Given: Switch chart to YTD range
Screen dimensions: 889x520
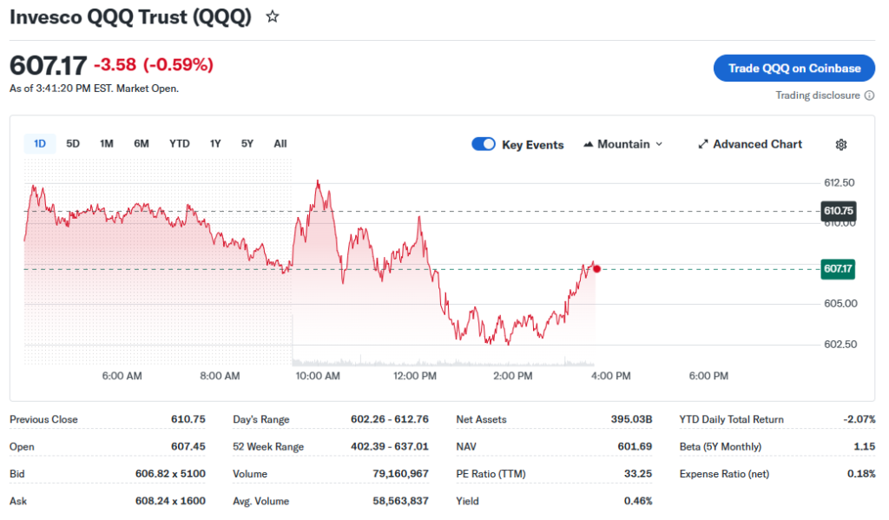Looking at the screenshot, I should pyautogui.click(x=180, y=143).
